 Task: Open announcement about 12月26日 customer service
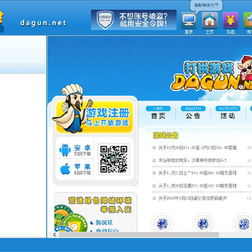point(197,148)
